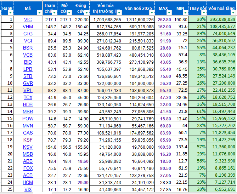The image size is (237, 194).
Task: Open the Vốn hoá 2025 filter dropdown
Action: pos(152,13)
